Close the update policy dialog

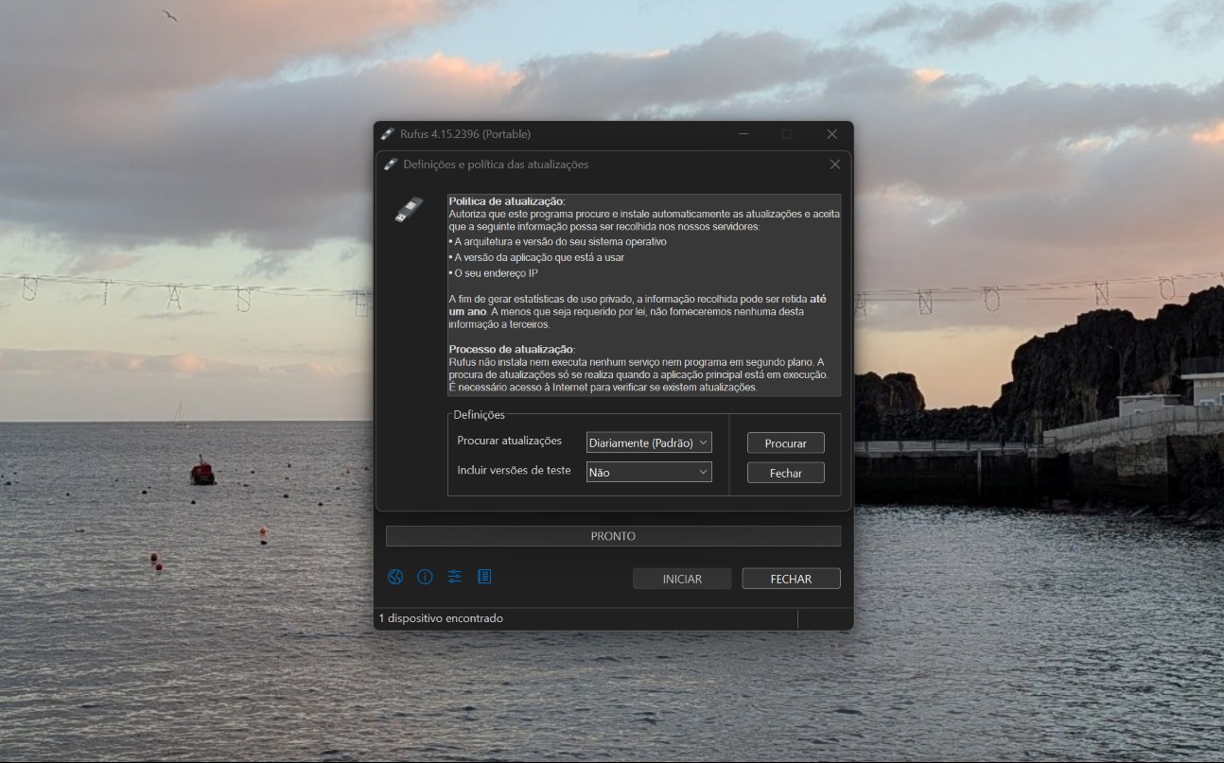click(834, 165)
